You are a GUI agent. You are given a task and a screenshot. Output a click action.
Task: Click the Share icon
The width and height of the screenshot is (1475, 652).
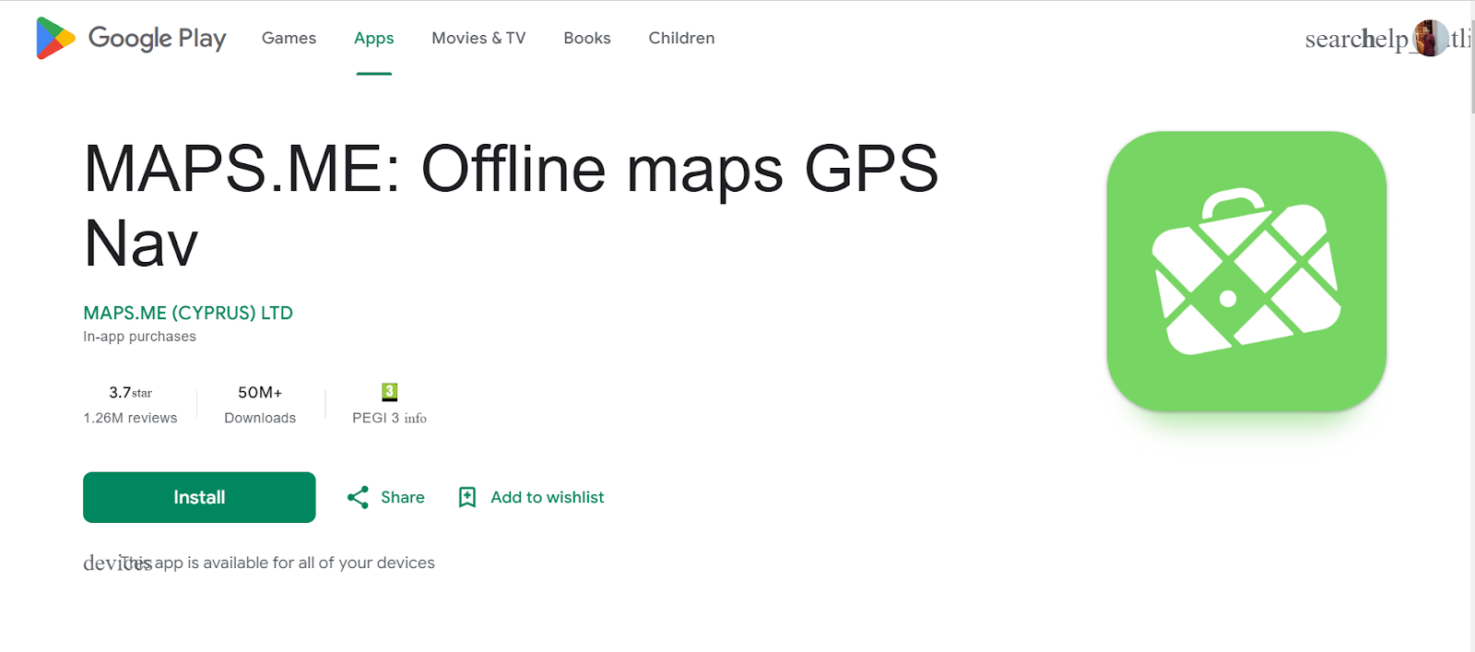[x=358, y=497]
